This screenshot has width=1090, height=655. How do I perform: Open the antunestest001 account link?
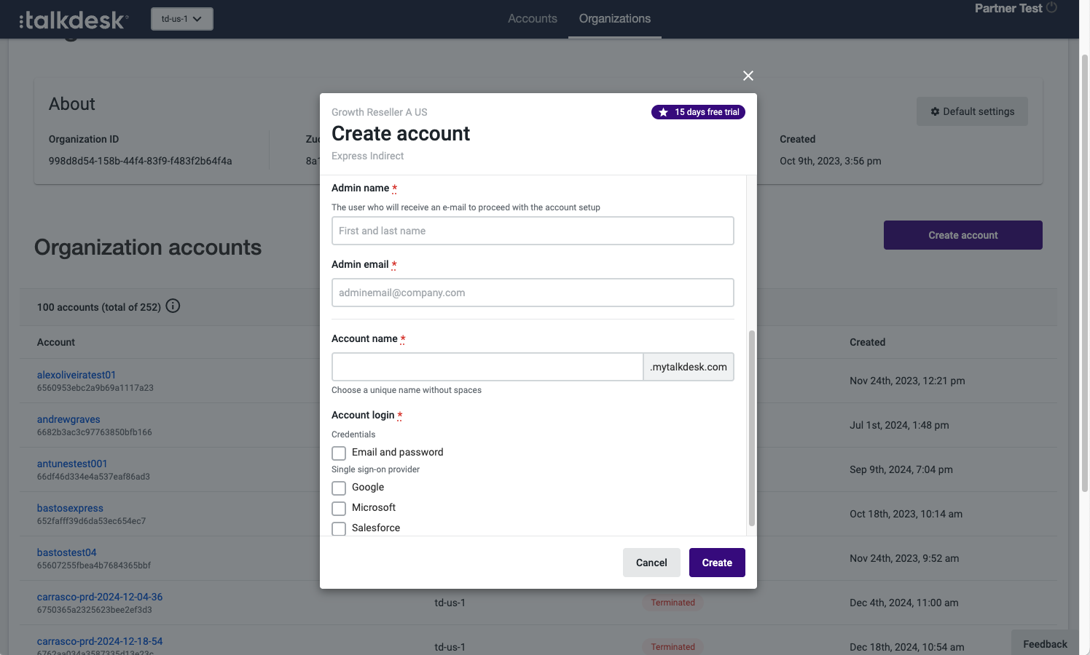click(x=72, y=464)
